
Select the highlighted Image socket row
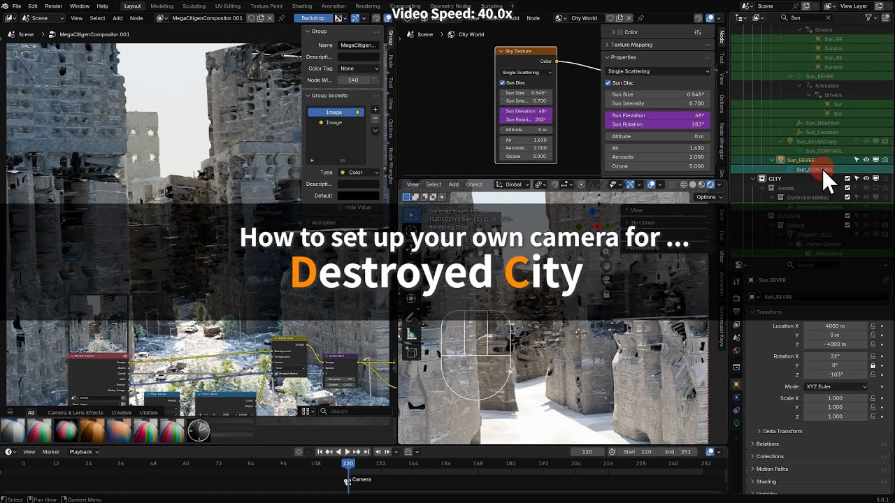(x=336, y=112)
